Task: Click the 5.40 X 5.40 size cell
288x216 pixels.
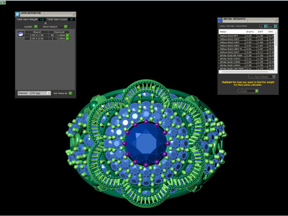Action: click(x=37, y=38)
